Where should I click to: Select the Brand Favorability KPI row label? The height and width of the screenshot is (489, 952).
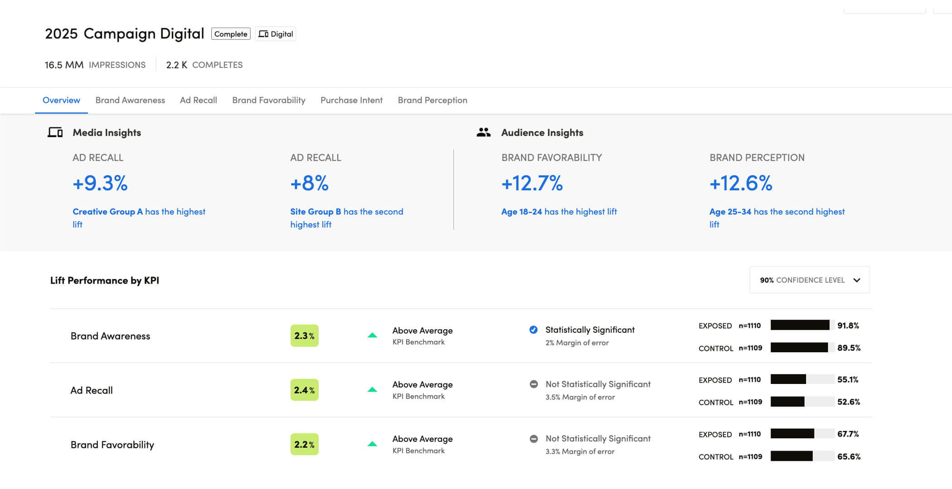(x=112, y=445)
